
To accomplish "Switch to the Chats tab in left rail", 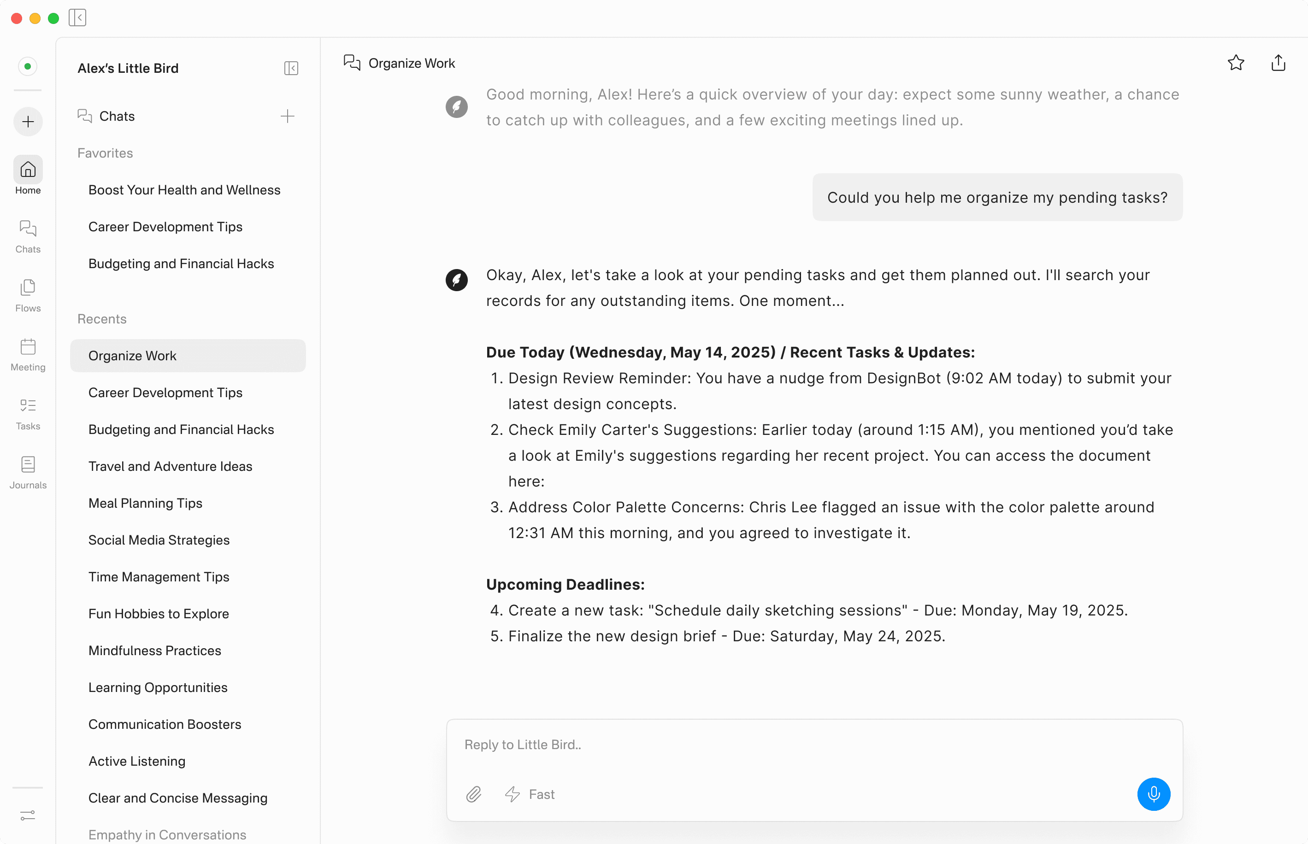I will click(x=28, y=236).
